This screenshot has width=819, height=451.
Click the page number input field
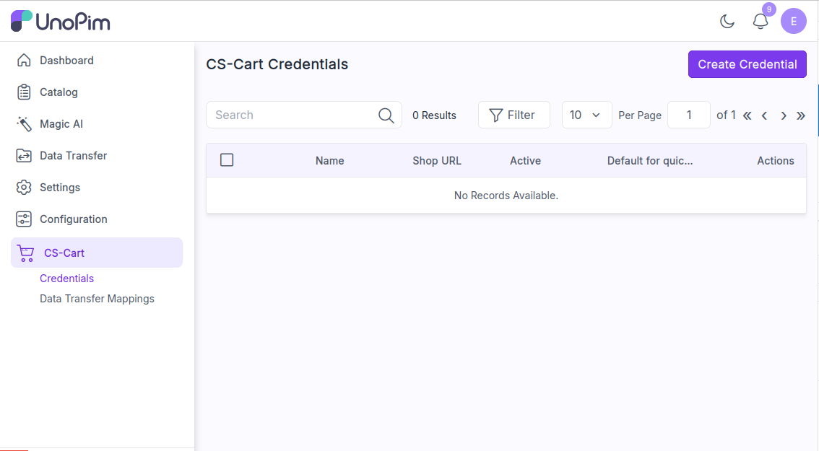689,115
